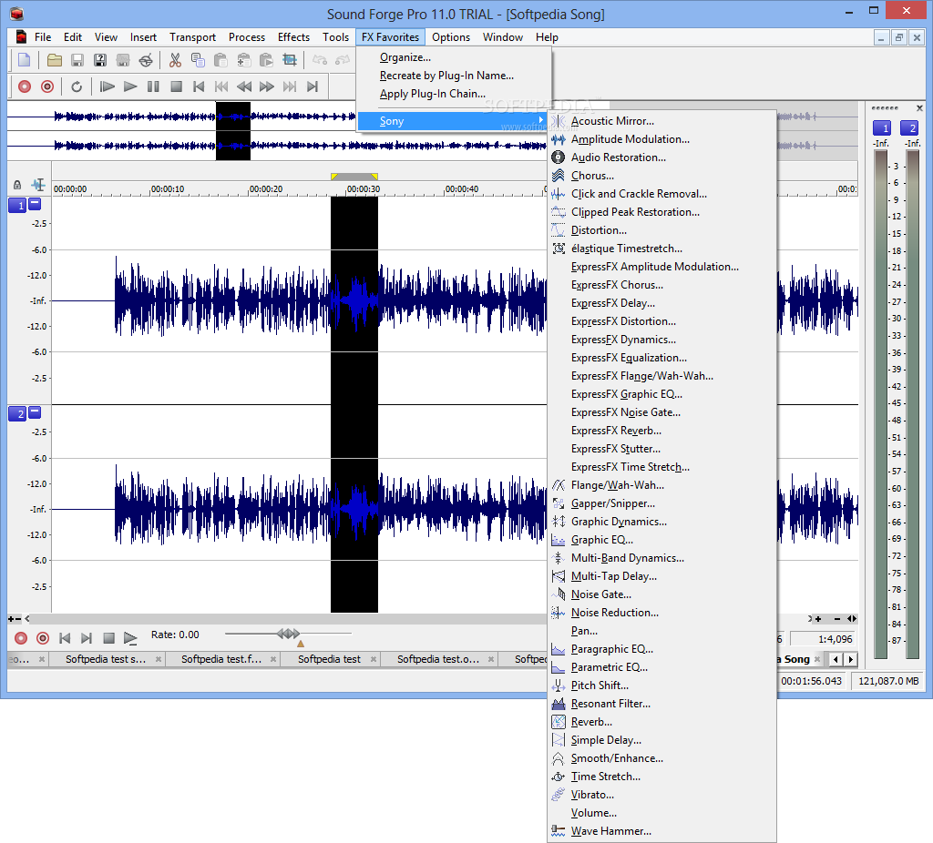Click the Play button in the bottom data window transport

click(130, 638)
